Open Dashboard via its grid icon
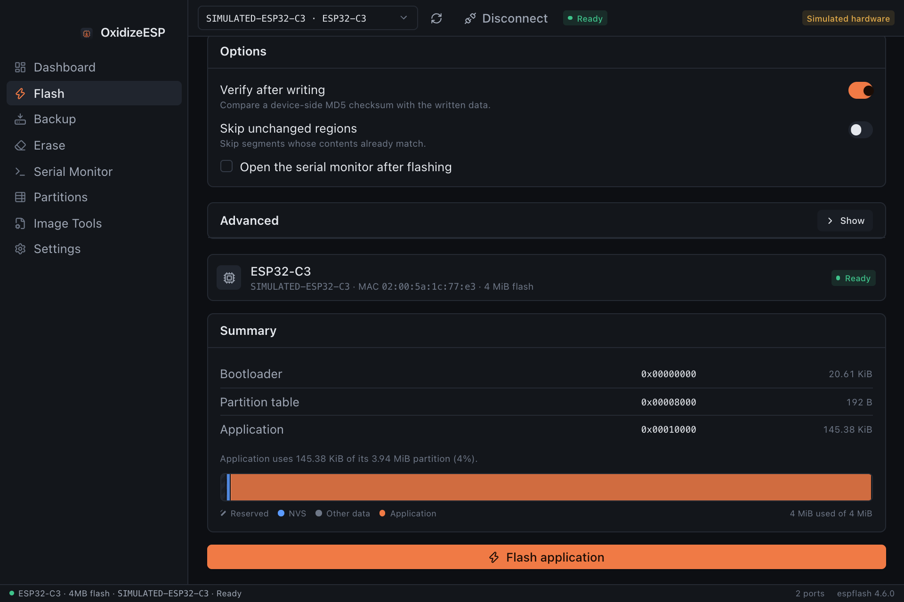The image size is (904, 602). pyautogui.click(x=20, y=67)
